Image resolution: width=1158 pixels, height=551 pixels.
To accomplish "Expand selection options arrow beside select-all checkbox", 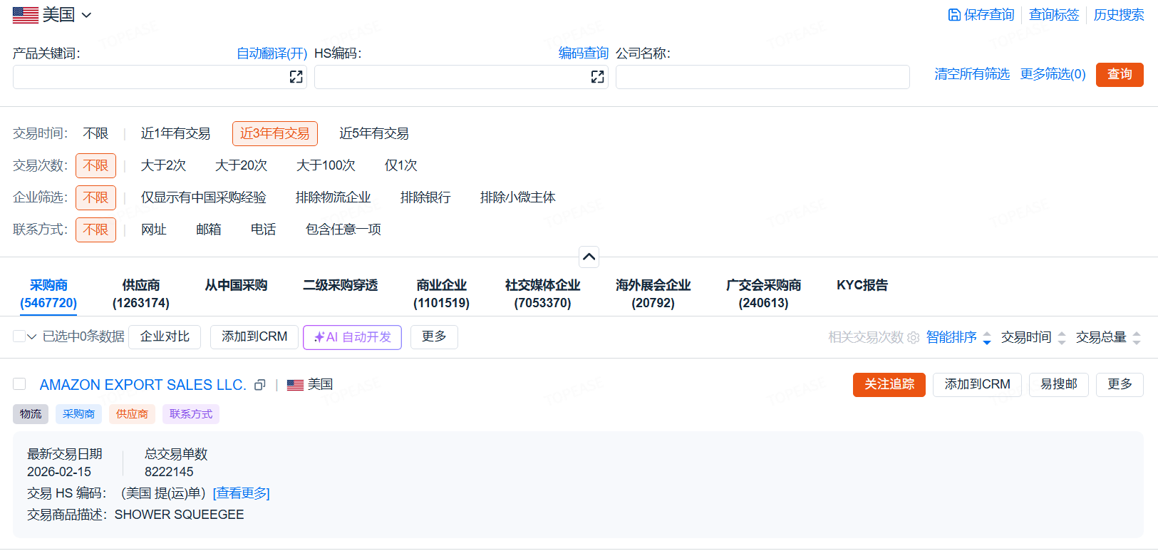I will click(32, 337).
